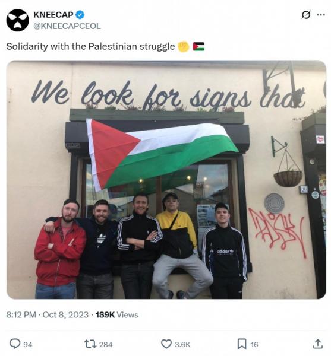Click the 94 replies count

click(28, 344)
